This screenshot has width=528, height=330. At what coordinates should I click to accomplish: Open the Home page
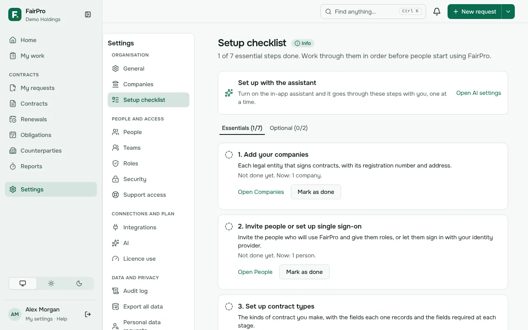[51, 40]
